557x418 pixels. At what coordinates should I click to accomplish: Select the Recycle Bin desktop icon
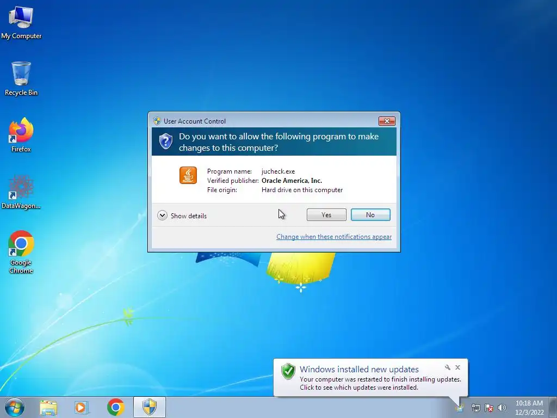coord(21,78)
